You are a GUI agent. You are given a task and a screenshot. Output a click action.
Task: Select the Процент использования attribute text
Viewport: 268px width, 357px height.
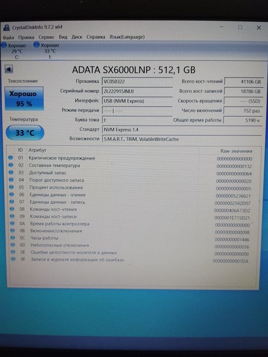click(56, 187)
